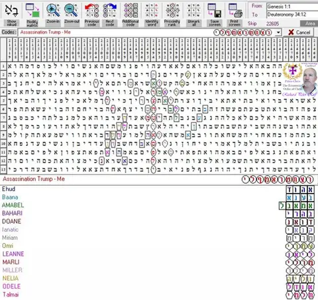The image size is (318, 300).
Task: Click matrix row header number 13
Action: [x=3, y=169]
